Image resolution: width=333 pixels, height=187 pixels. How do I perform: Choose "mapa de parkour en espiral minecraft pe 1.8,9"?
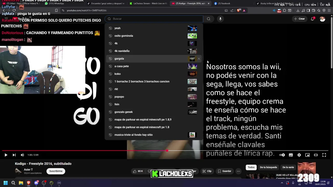point(154,119)
